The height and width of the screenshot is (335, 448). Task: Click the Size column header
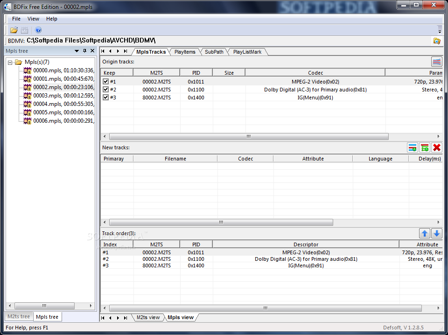point(229,73)
